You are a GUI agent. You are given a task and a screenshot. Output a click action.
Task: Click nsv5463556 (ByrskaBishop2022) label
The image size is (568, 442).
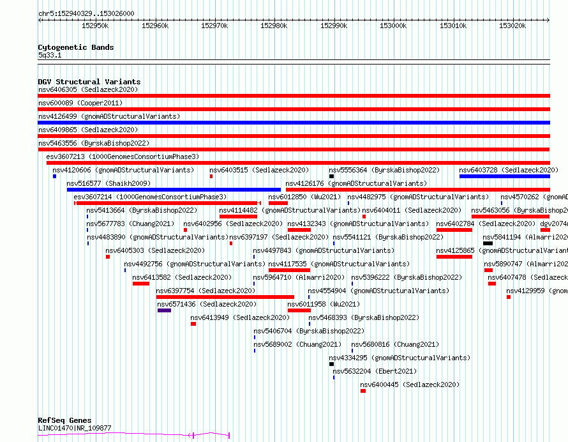click(94, 143)
